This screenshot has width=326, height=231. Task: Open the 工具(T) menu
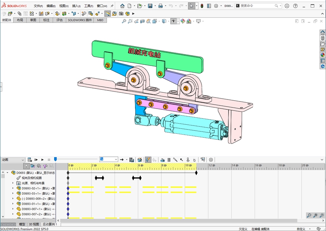89,6
